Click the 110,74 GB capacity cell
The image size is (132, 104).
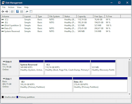[x=82, y=19]
